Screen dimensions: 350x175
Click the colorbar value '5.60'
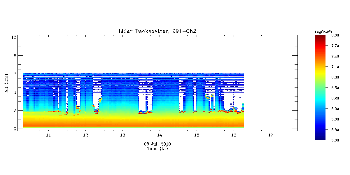coord(335,119)
